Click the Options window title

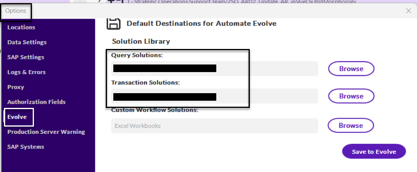coord(16,11)
